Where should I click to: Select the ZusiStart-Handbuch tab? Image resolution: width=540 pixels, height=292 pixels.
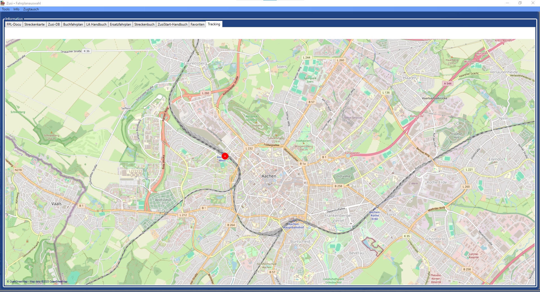(172, 24)
